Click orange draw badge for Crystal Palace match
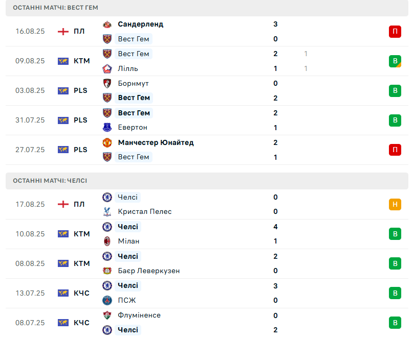This screenshot has height=340, width=414. (395, 205)
